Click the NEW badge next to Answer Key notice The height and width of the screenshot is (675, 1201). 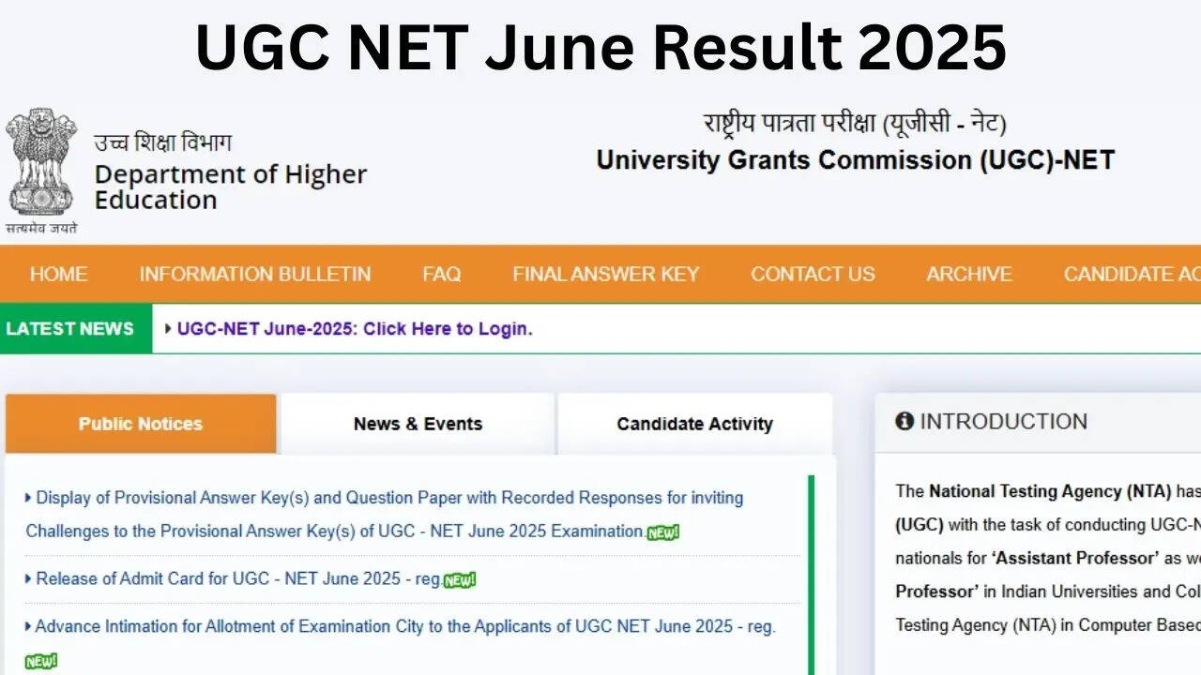click(661, 532)
